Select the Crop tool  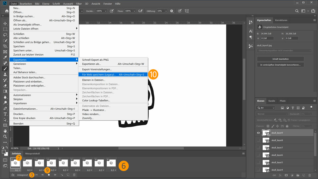click(5, 46)
